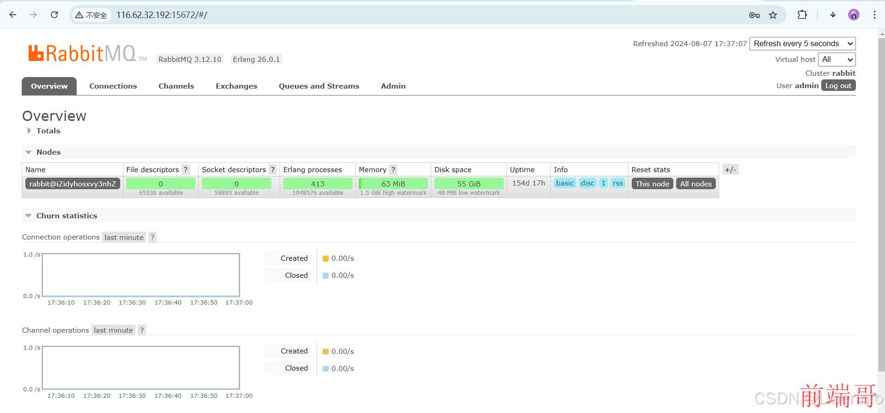Toggle node table columns with +/-
Viewport: 885px width, 413px height.
click(730, 169)
